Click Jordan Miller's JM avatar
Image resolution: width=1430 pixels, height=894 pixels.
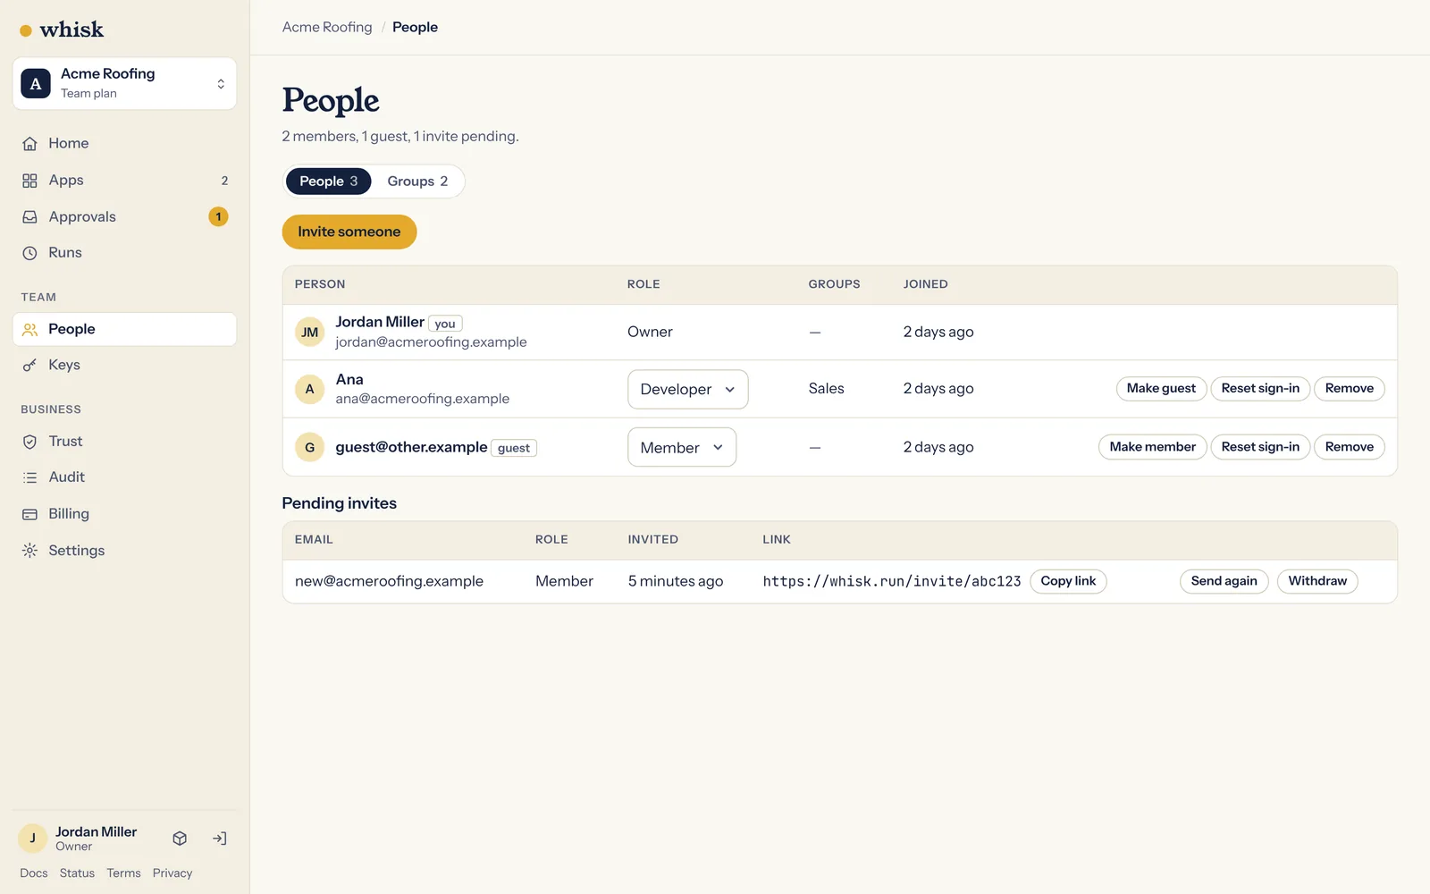(x=310, y=333)
